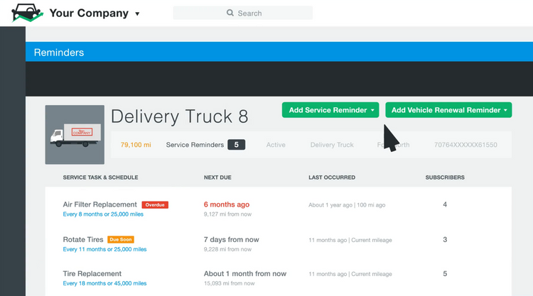The height and width of the screenshot is (296, 533).
Task: Open the Air Filter Replacement reminder
Action: 99,204
